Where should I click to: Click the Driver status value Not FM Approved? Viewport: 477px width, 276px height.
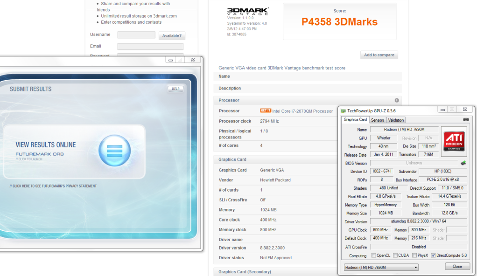(276, 258)
